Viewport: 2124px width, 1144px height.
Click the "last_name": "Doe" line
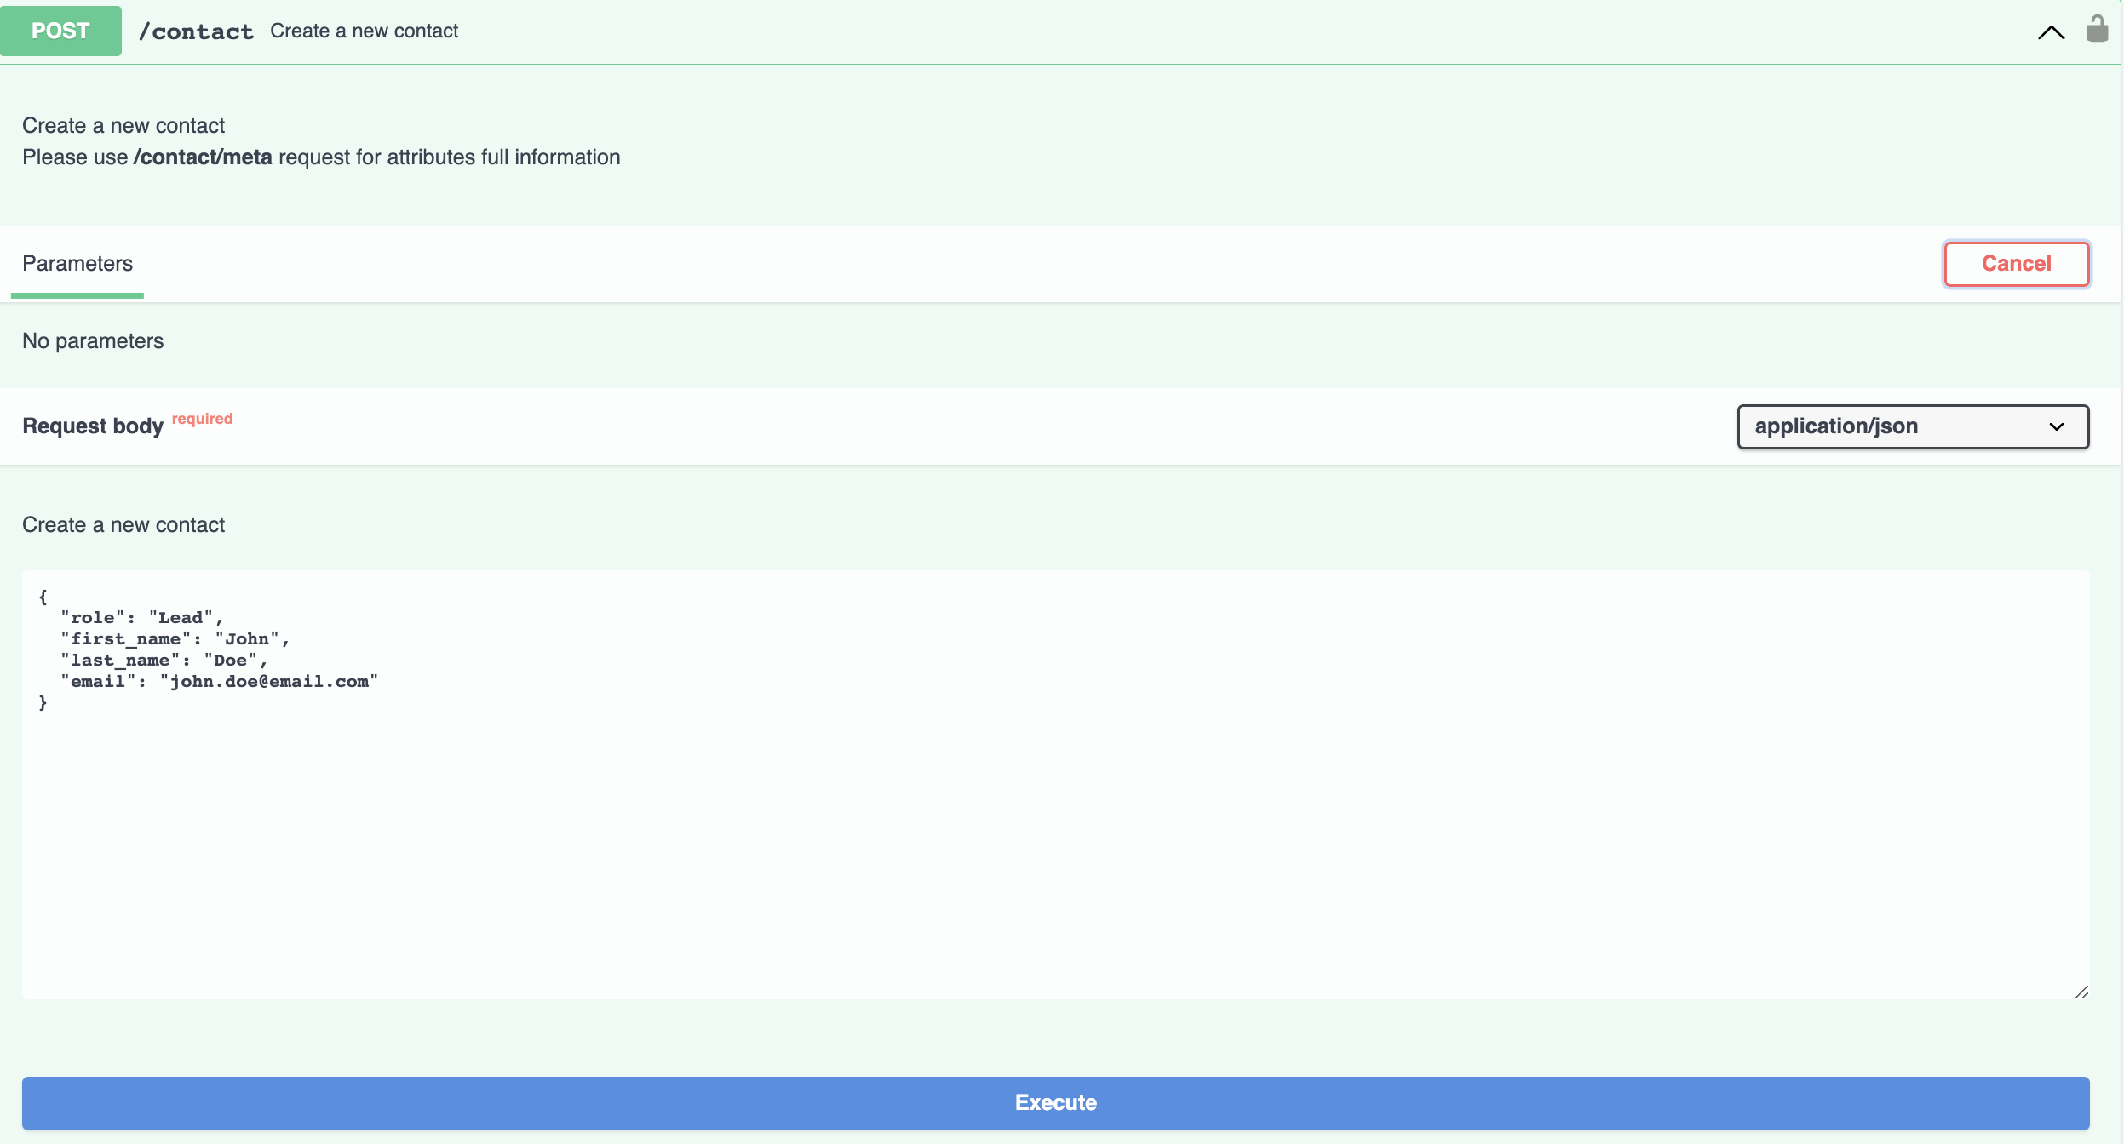click(x=164, y=661)
